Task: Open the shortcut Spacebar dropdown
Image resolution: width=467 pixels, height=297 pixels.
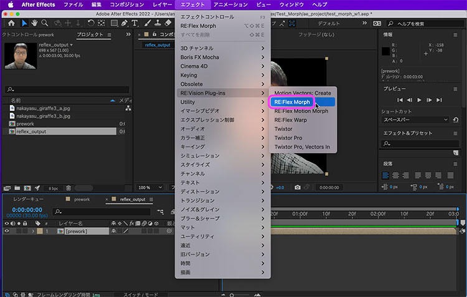Action: pyautogui.click(x=415, y=120)
